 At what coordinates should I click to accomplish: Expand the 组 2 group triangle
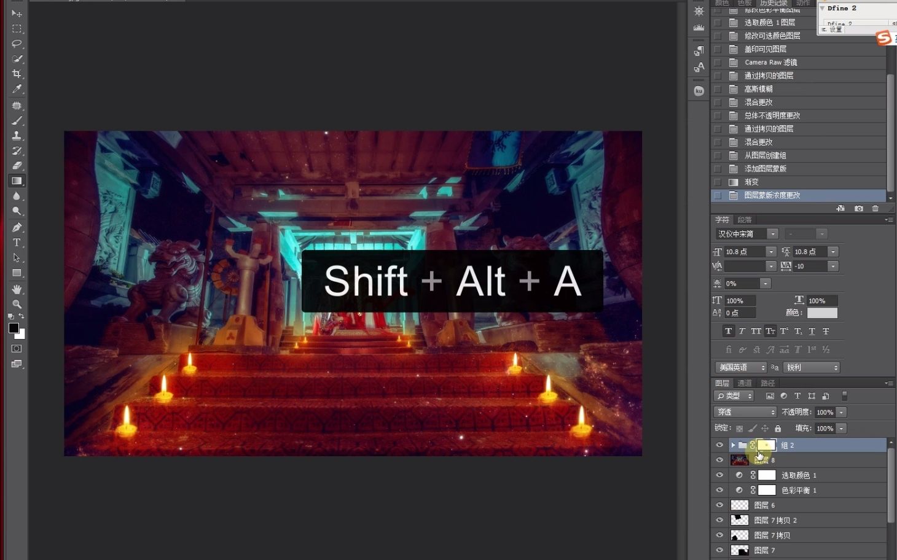pyautogui.click(x=733, y=445)
